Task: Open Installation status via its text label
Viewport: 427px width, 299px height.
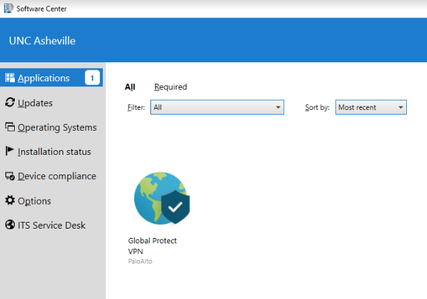Action: (x=54, y=152)
